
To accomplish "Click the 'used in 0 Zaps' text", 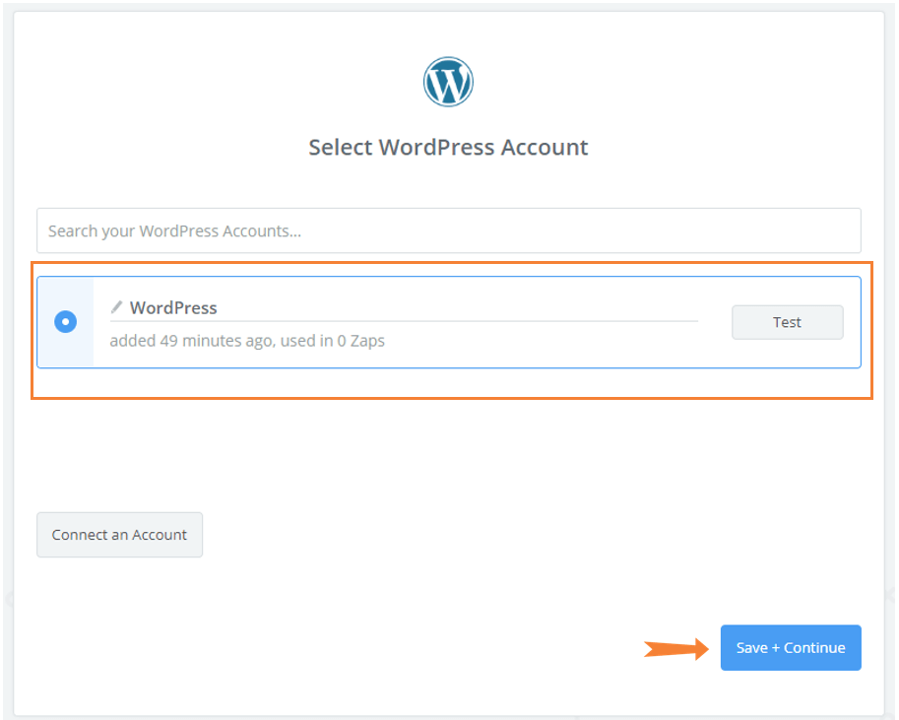I will (333, 341).
